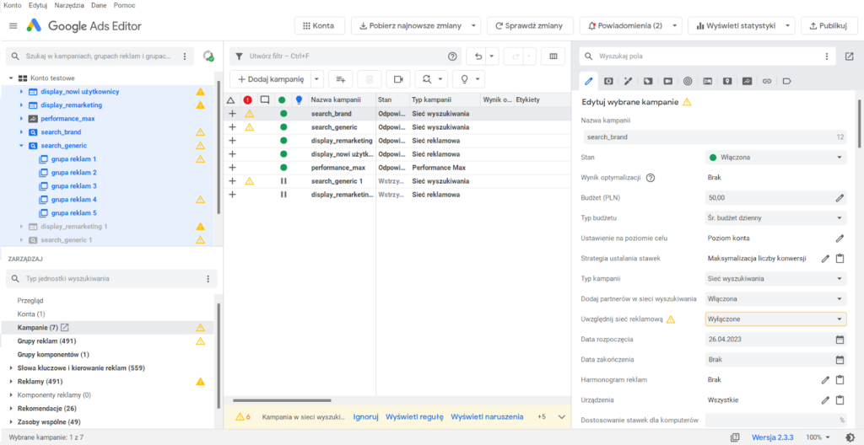Open the Pobierz najnowsze zmiany dropdown arrow
This screenshot has height=445, width=864.
[x=474, y=26]
